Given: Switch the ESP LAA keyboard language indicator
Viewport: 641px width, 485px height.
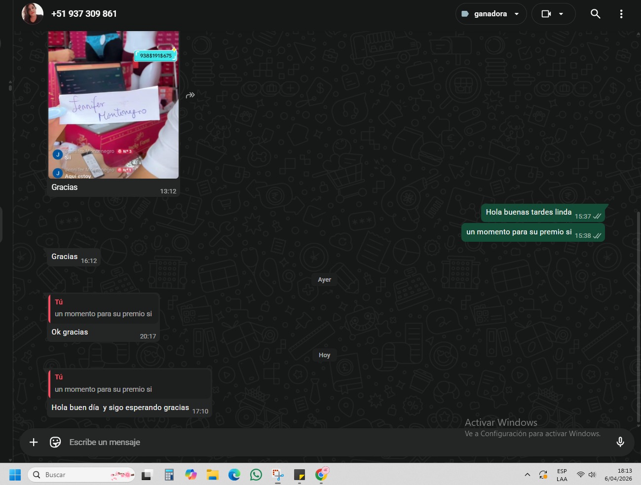Looking at the screenshot, I should click(x=562, y=475).
